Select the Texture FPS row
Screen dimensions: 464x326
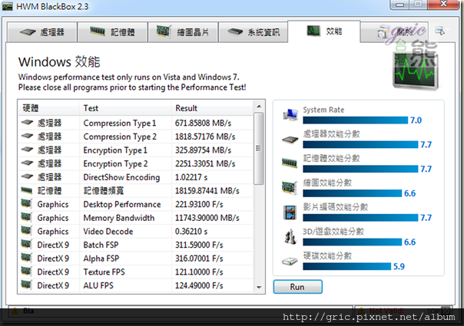click(x=135, y=272)
